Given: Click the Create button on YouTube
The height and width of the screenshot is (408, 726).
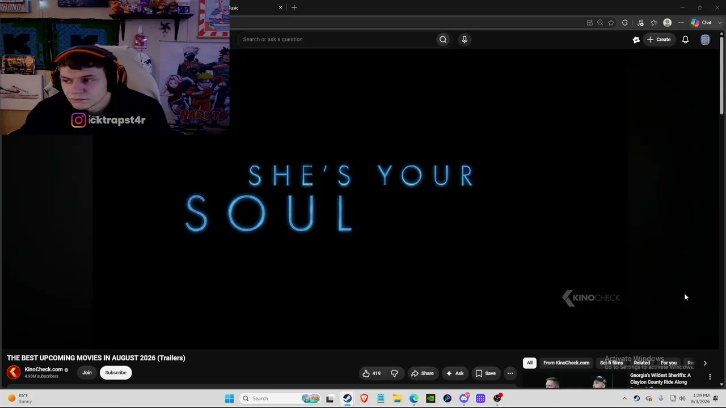Looking at the screenshot, I should tap(659, 40).
